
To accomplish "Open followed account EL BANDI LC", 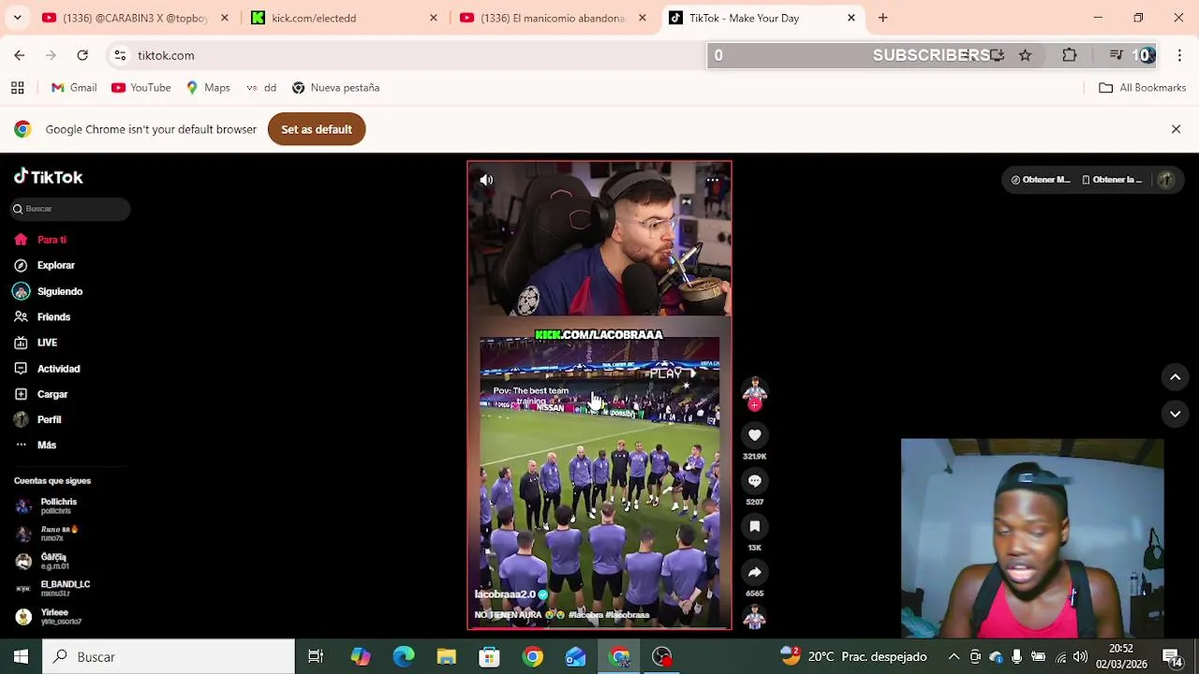I will point(53,588).
